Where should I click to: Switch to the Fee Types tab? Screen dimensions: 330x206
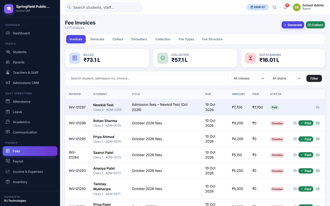(x=186, y=39)
